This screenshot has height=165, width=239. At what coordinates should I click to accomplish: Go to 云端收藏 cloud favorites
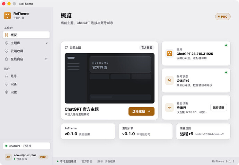[26, 51]
